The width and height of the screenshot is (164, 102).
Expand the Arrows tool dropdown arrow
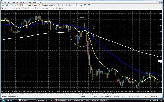[34, 8]
